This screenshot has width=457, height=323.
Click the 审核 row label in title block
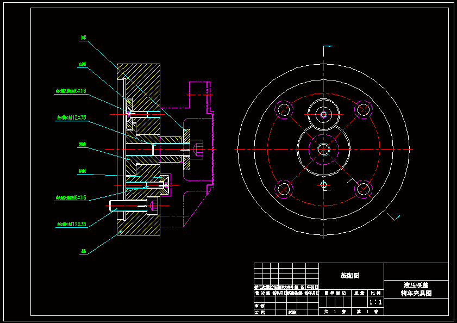[x=259, y=306]
